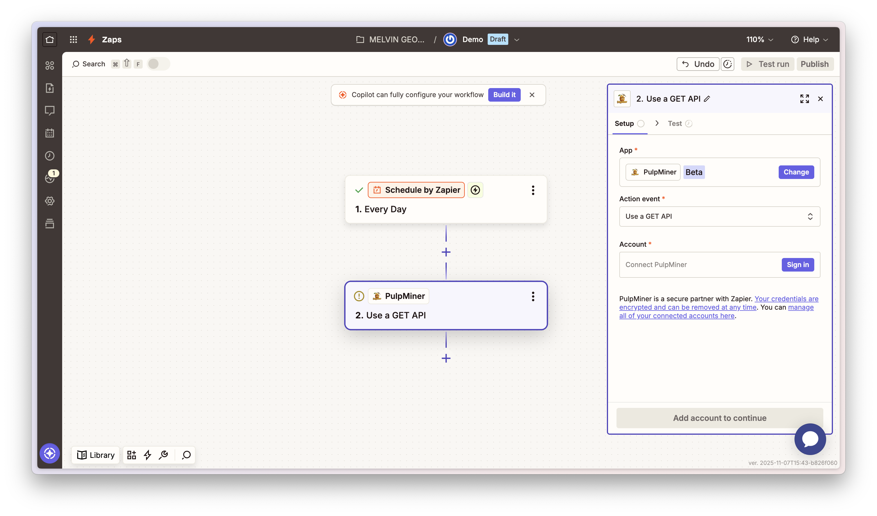Open the 110% zoom level dropdown
The image size is (877, 516).
point(759,39)
